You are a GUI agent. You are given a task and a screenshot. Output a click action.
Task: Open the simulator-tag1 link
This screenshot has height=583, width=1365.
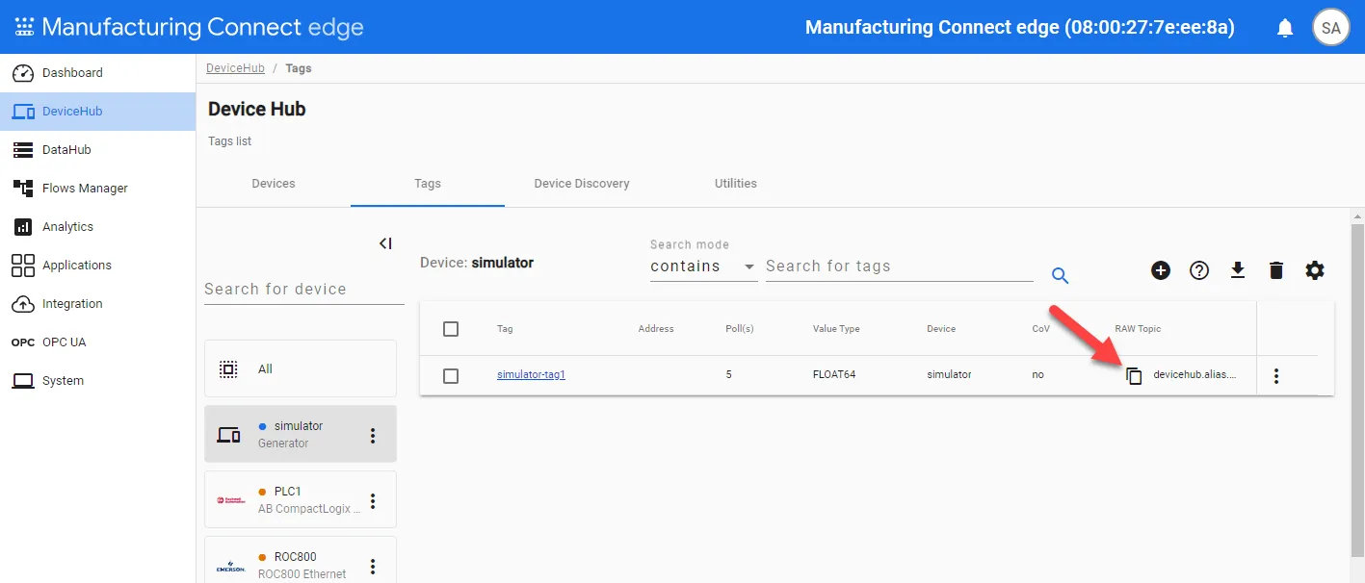531,375
